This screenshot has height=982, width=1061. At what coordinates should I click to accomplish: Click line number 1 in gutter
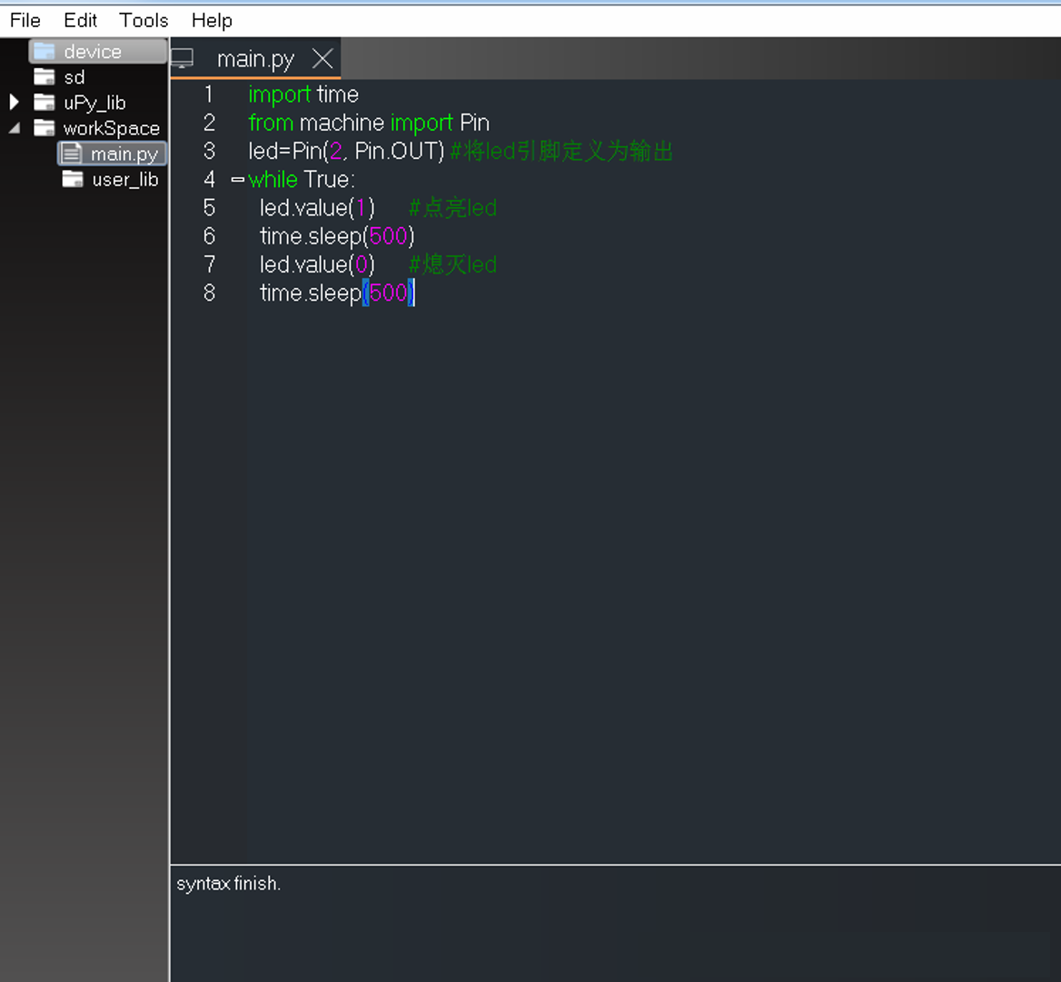coord(209,94)
